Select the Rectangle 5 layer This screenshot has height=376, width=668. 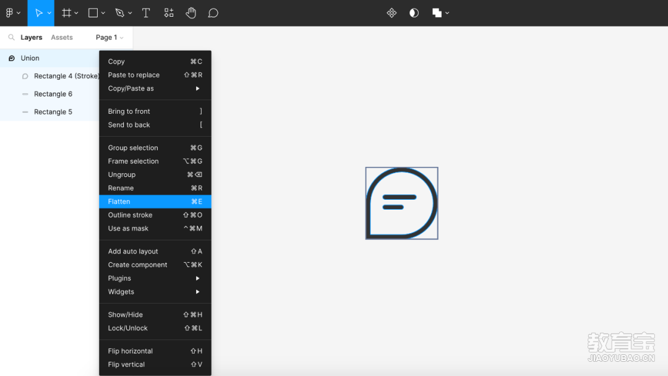click(49, 112)
